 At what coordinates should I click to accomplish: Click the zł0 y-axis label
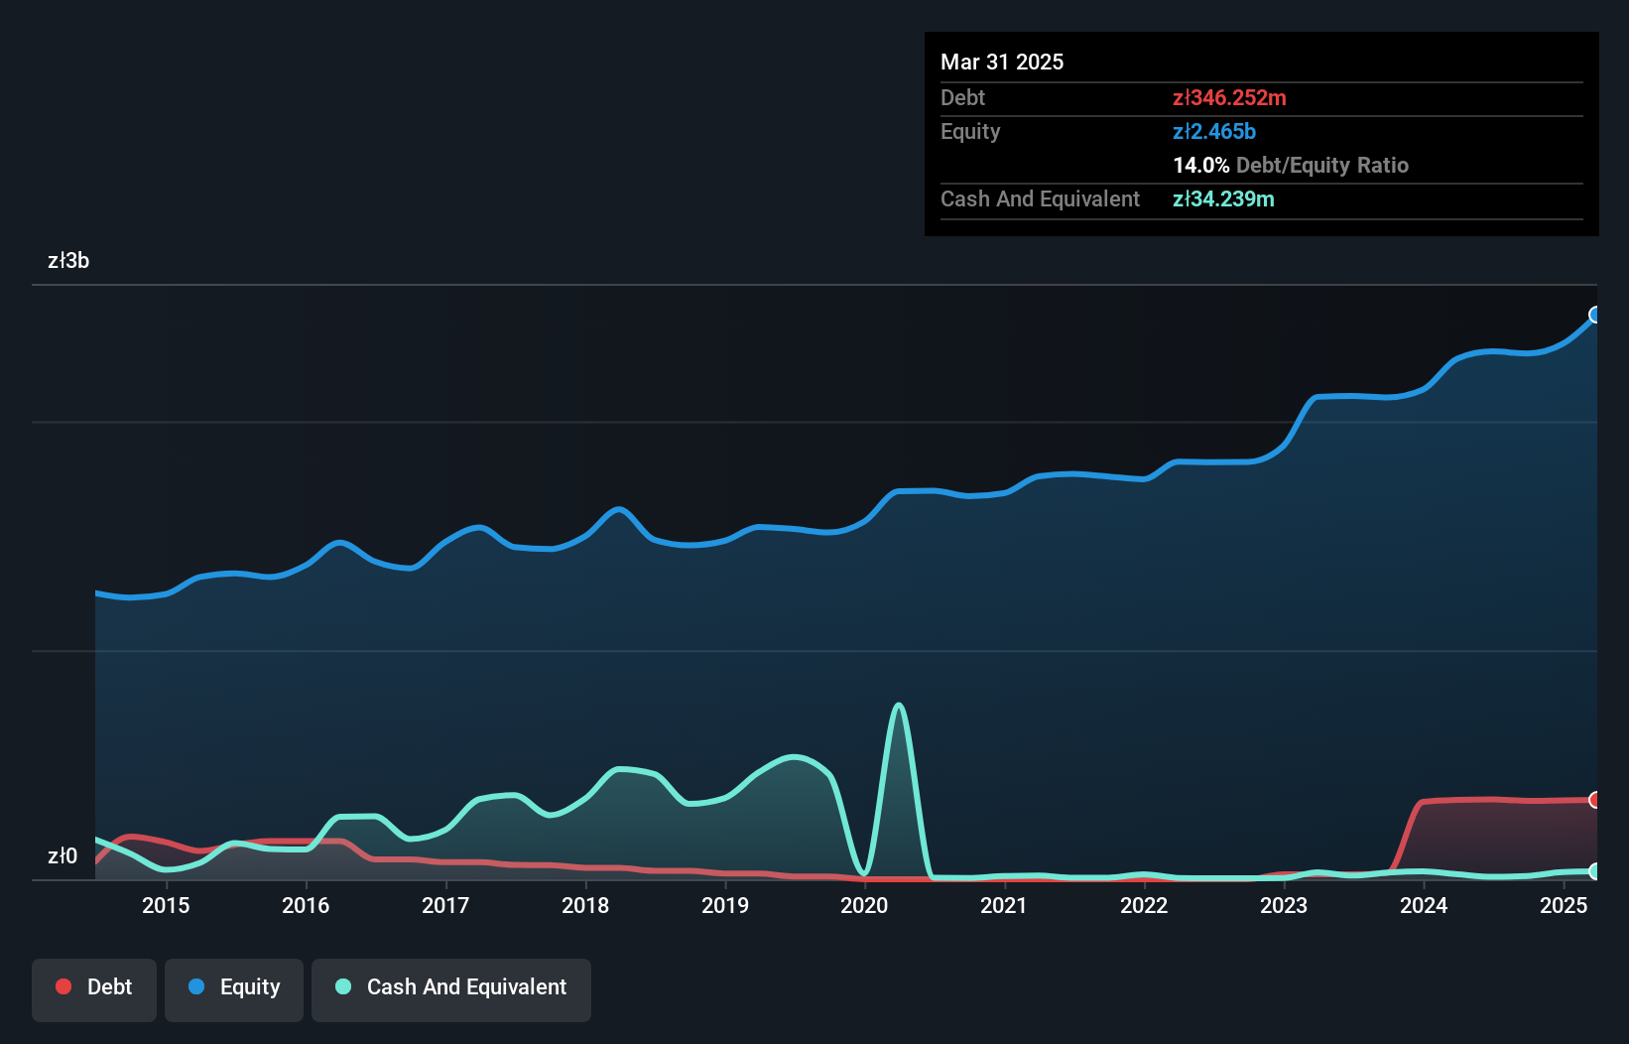coord(63,856)
